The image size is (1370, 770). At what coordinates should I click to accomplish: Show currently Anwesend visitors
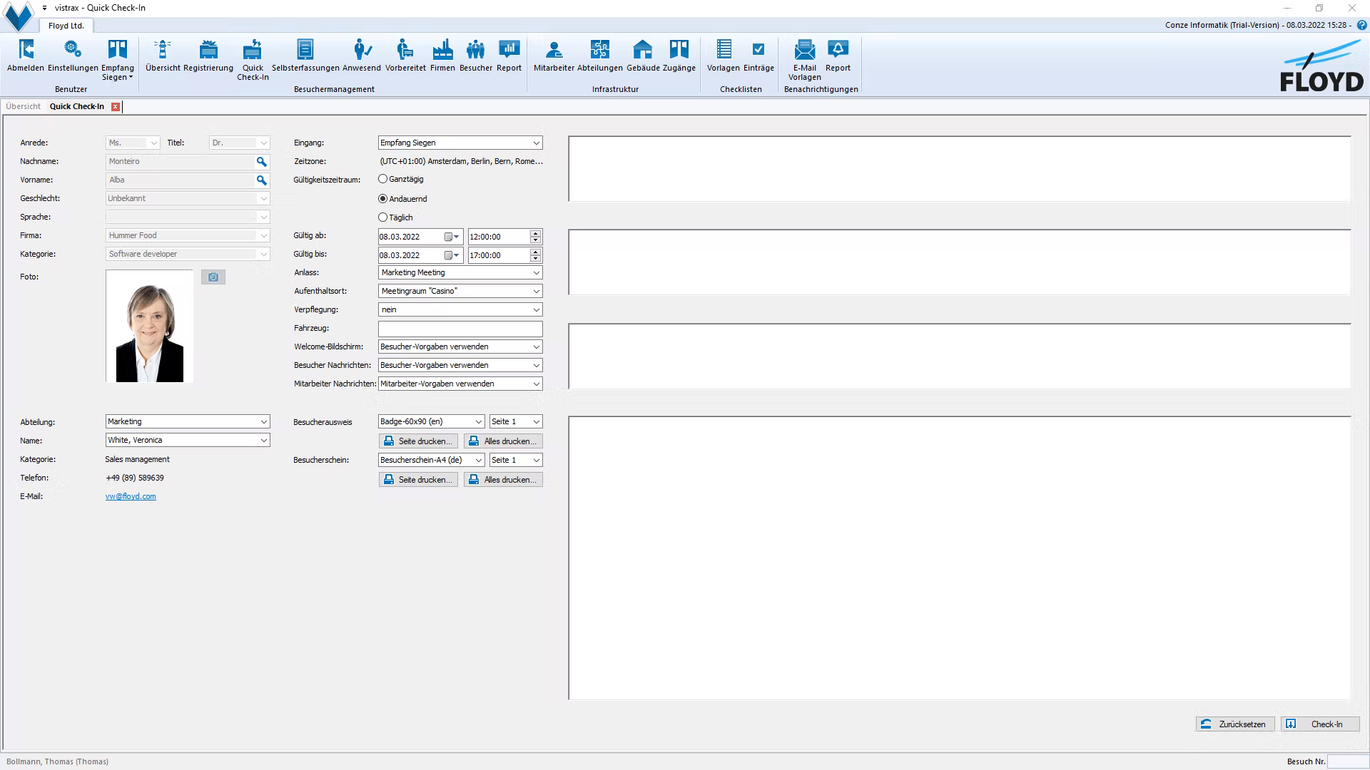362,57
